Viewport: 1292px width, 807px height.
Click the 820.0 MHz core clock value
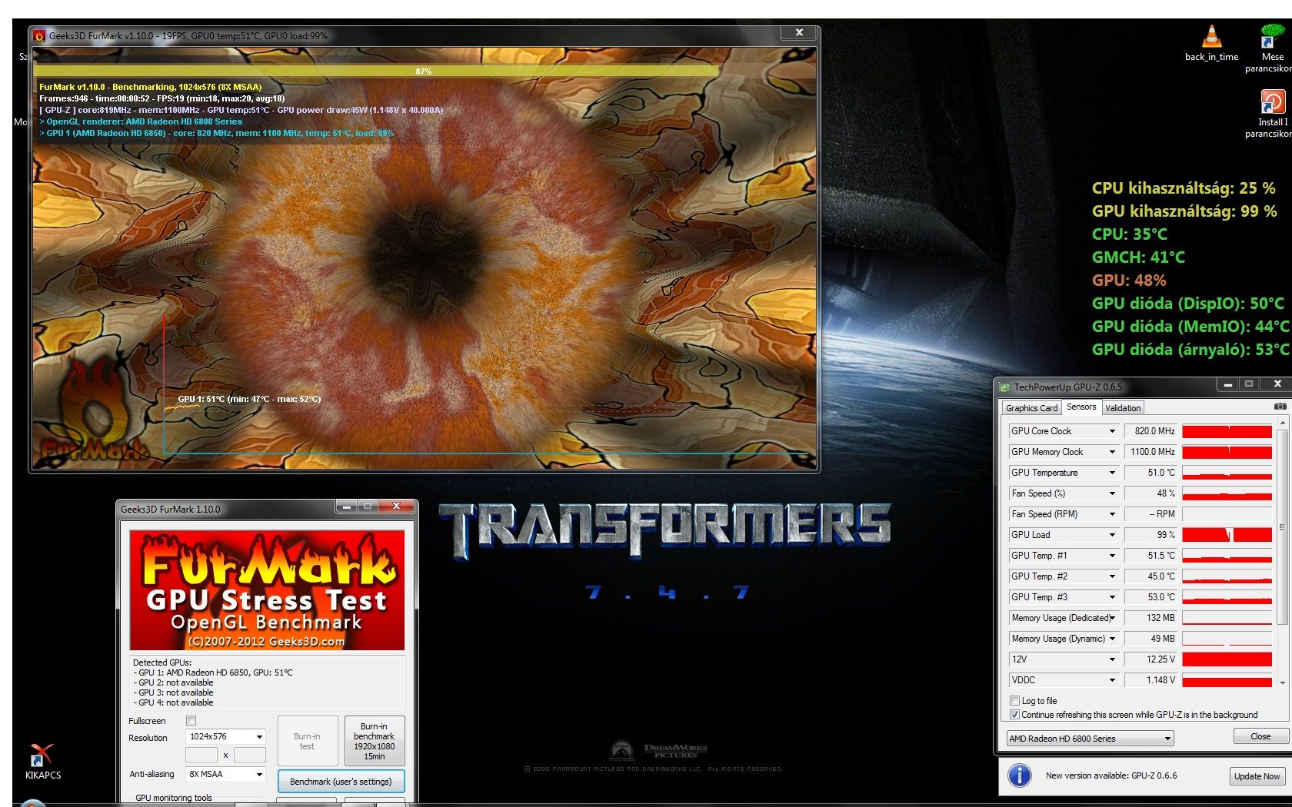[1151, 431]
